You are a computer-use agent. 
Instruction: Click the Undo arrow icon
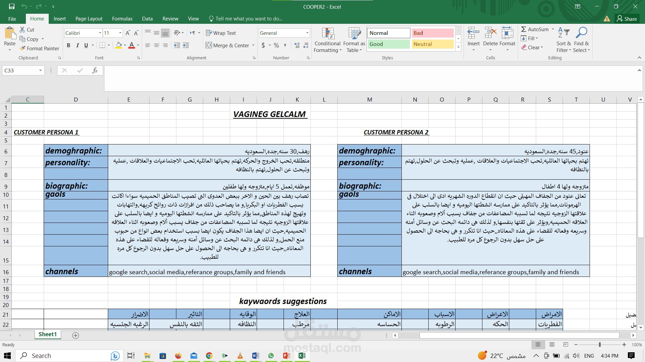(x=24, y=6)
